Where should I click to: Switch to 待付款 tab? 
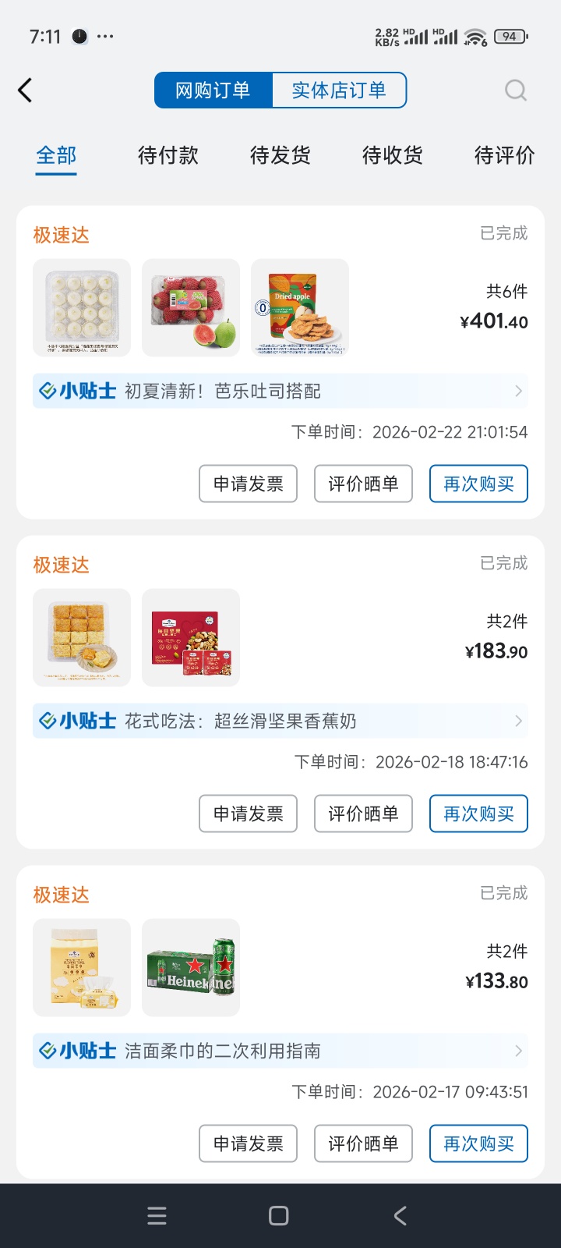168,155
